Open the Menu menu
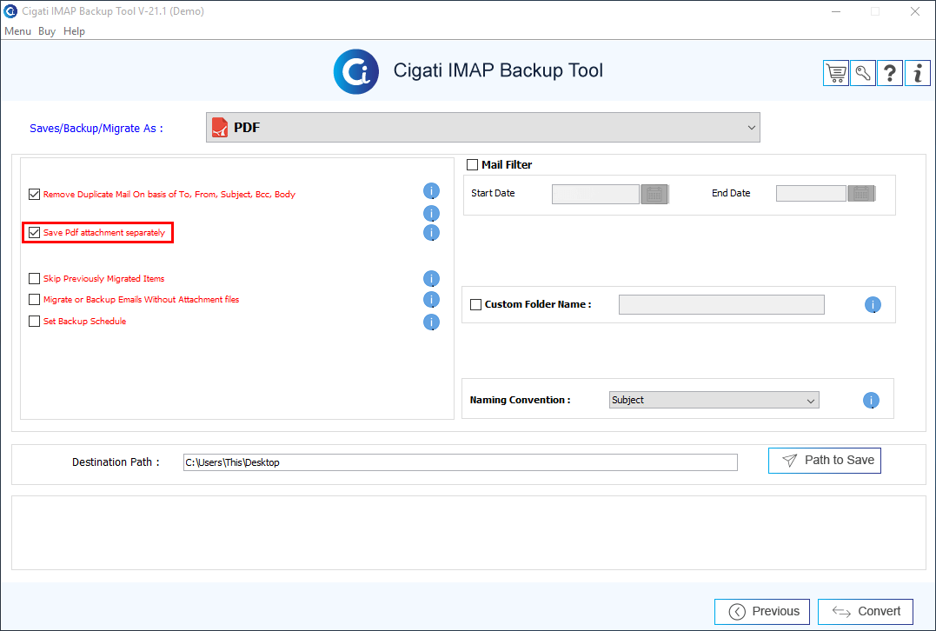 pyautogui.click(x=17, y=31)
